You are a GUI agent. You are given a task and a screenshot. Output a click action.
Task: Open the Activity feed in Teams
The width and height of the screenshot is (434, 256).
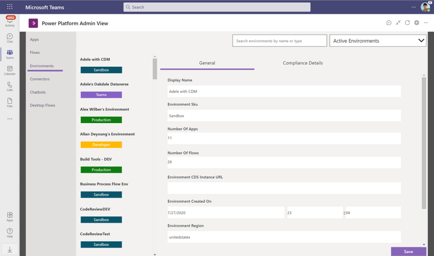click(x=9, y=21)
